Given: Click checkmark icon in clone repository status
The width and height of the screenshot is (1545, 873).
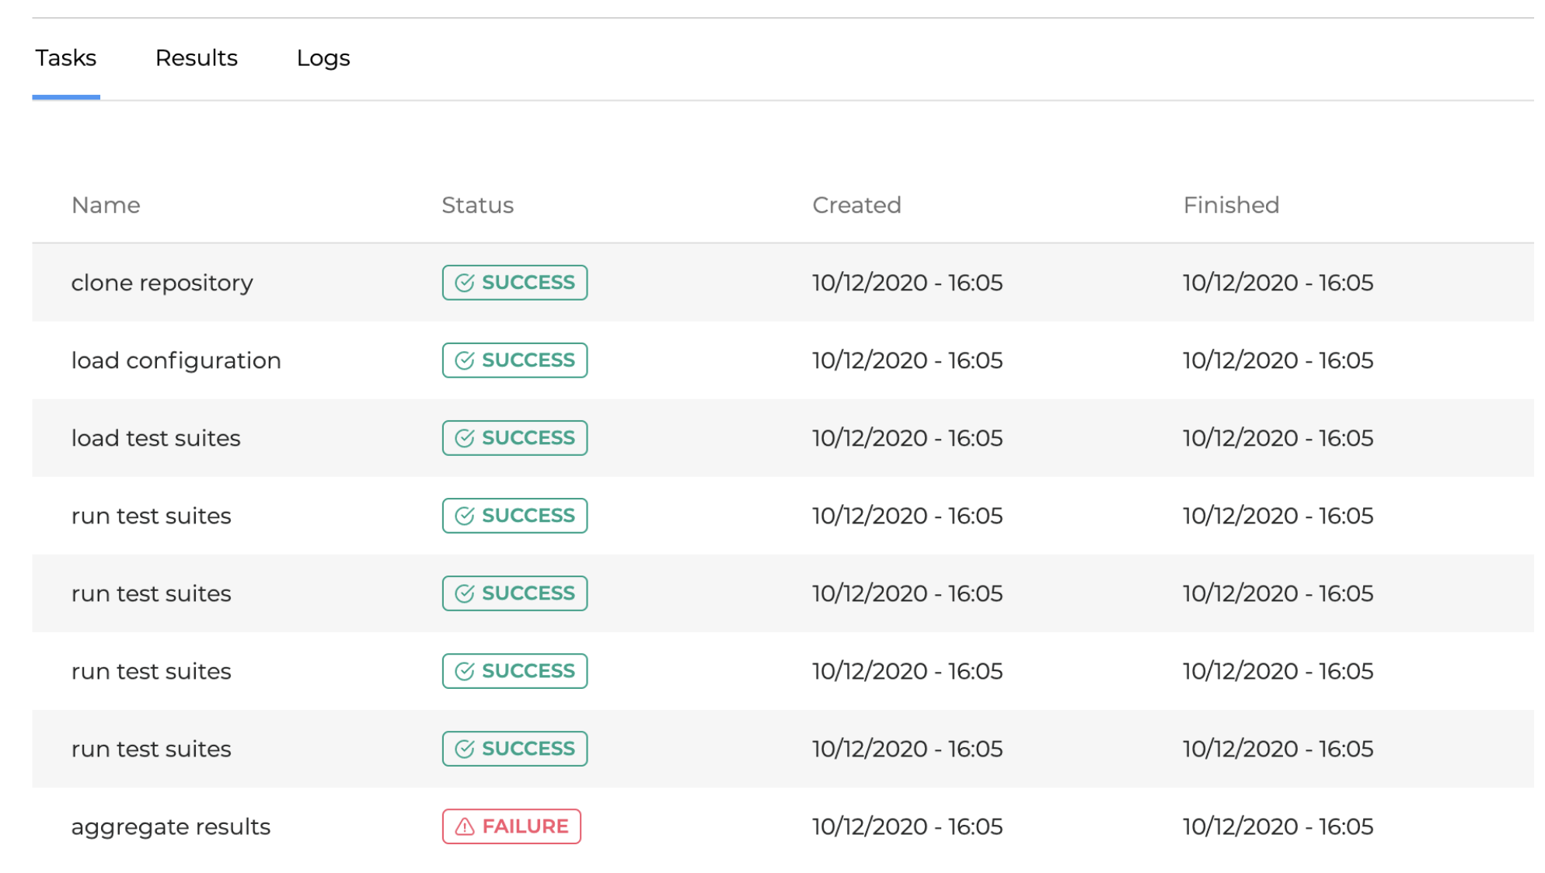Looking at the screenshot, I should point(464,283).
